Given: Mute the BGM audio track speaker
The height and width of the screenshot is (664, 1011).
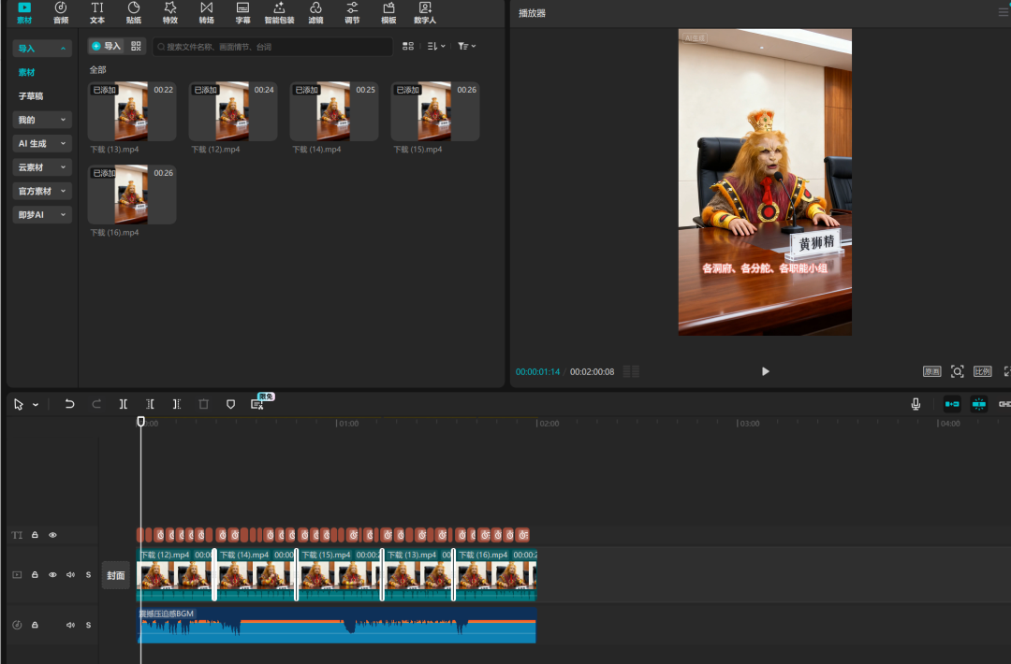Looking at the screenshot, I should tap(70, 625).
